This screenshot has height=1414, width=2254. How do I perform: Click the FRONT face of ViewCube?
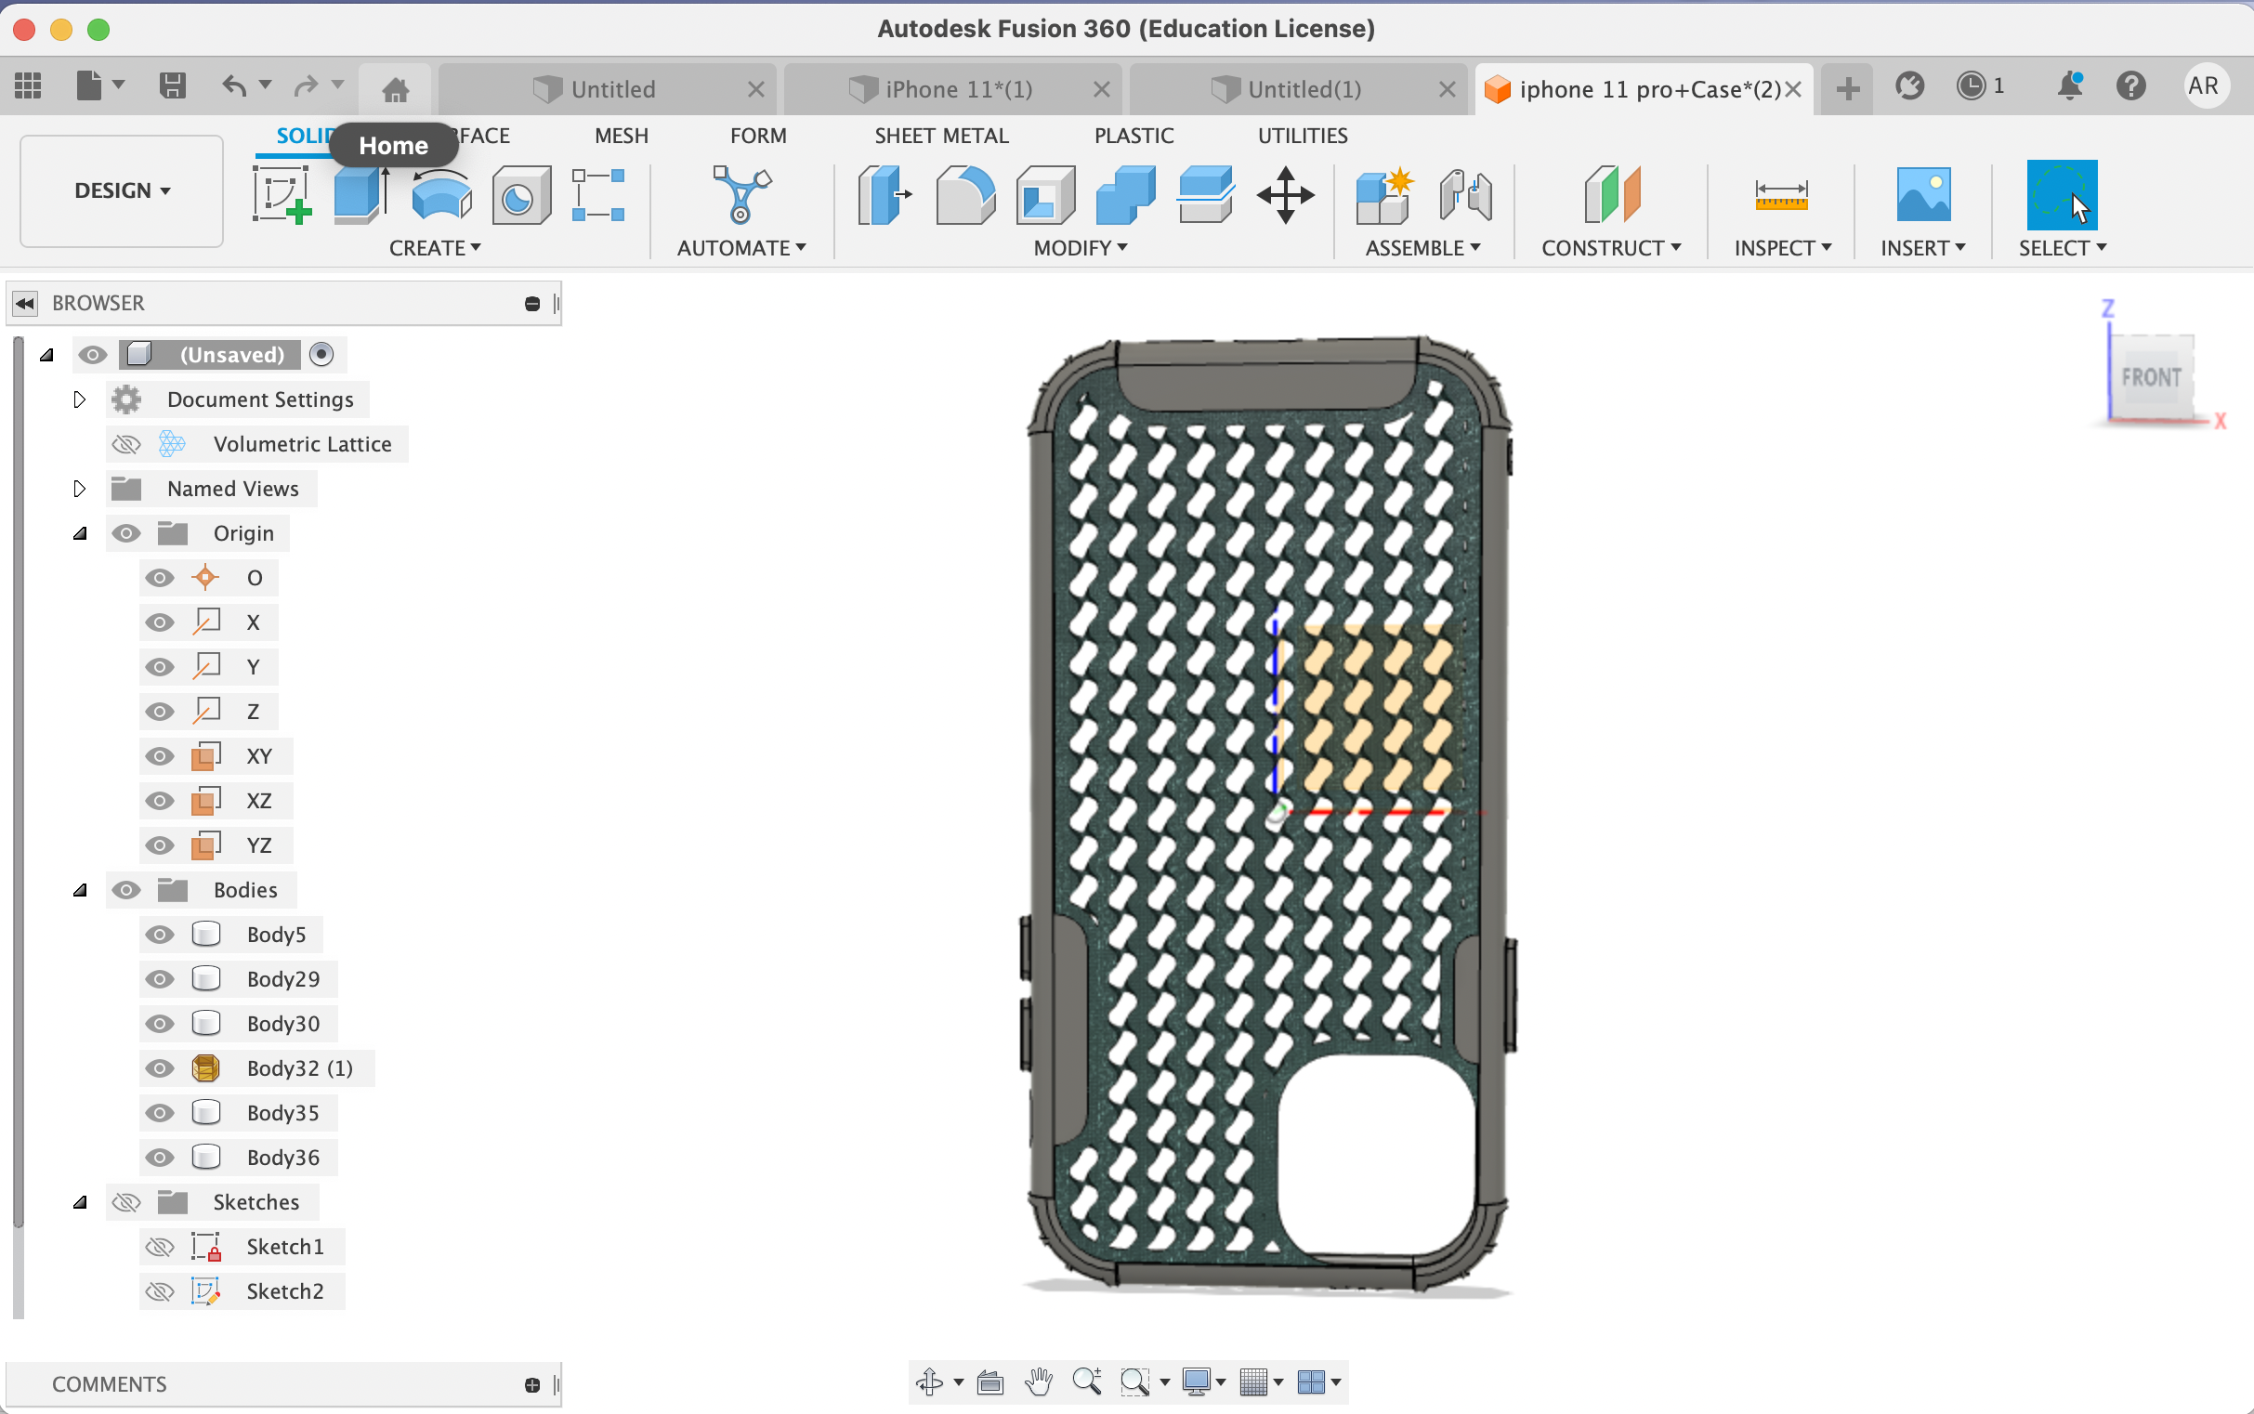[2151, 378]
